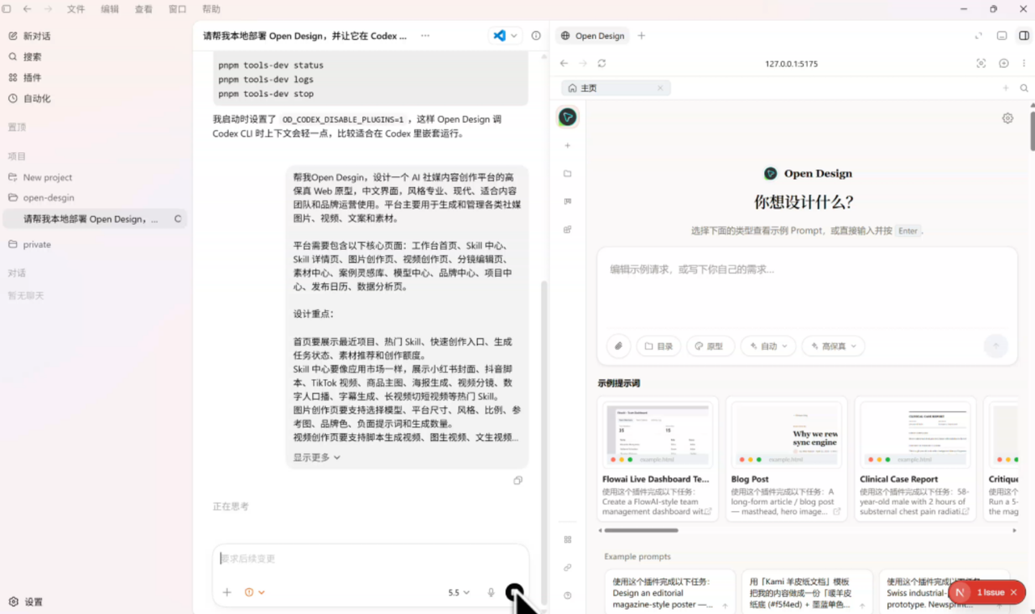
Task: Click the 目录 button in prompt box
Action: coord(659,346)
